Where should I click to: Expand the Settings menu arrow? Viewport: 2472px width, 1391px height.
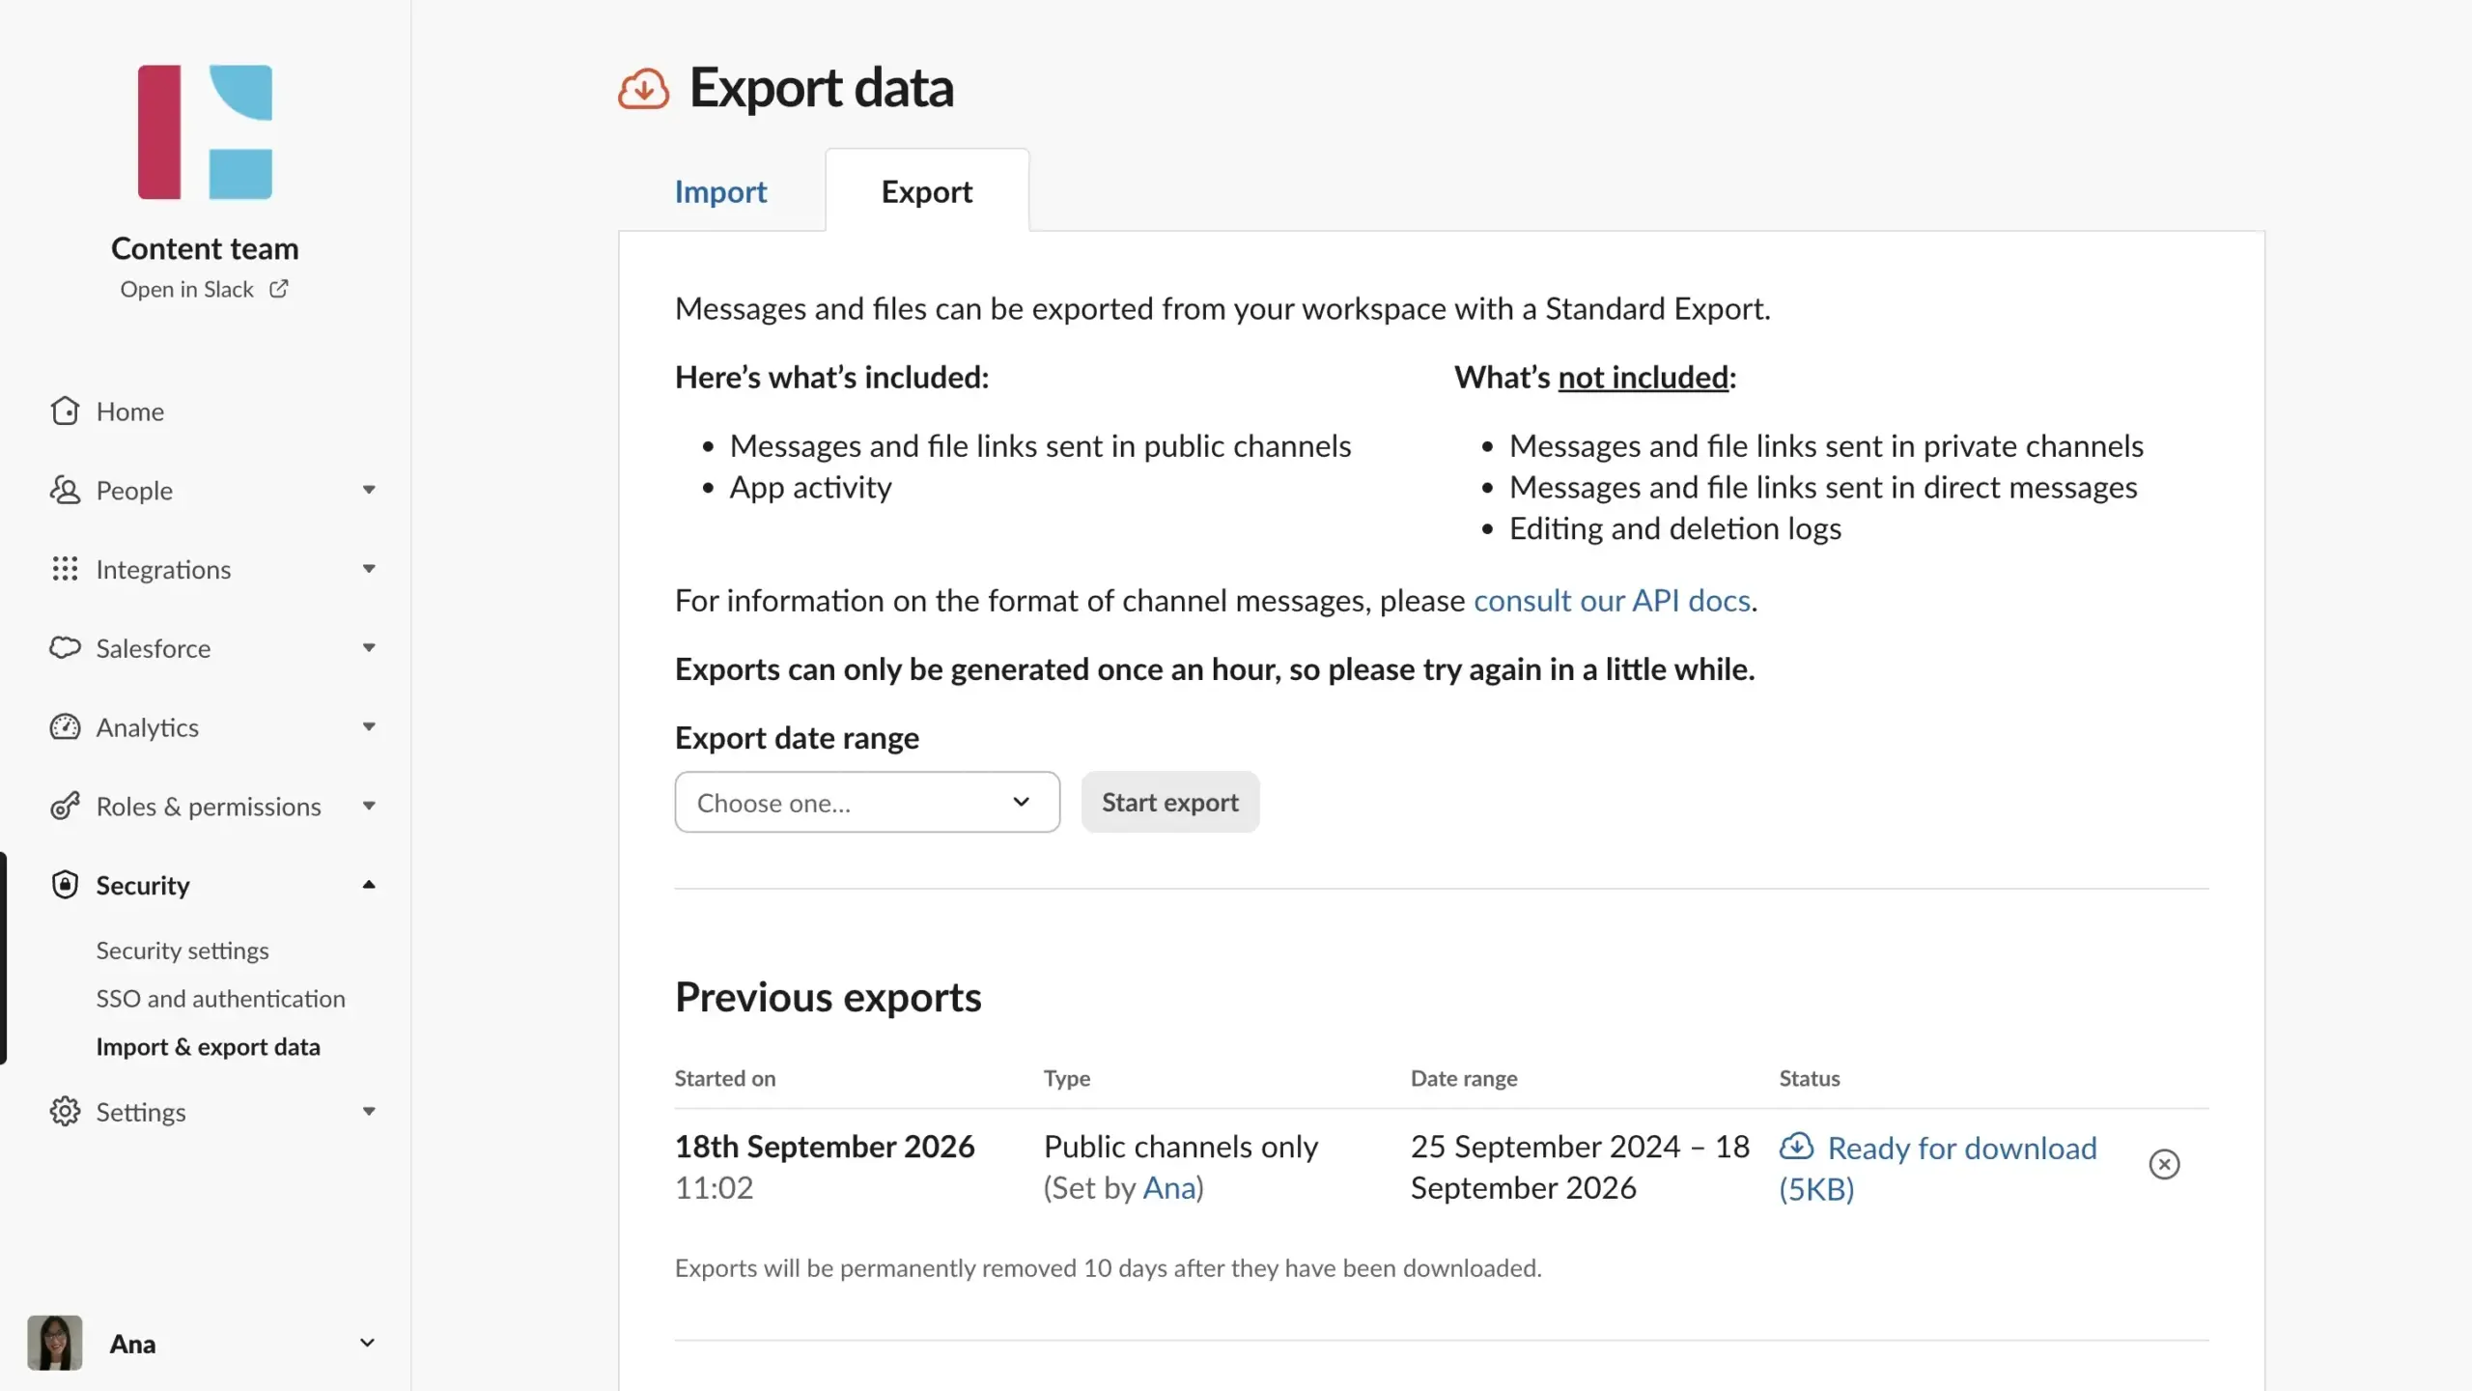point(369,1111)
